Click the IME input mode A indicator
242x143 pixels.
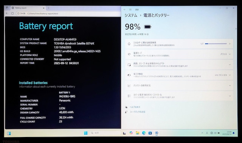tap(207, 133)
